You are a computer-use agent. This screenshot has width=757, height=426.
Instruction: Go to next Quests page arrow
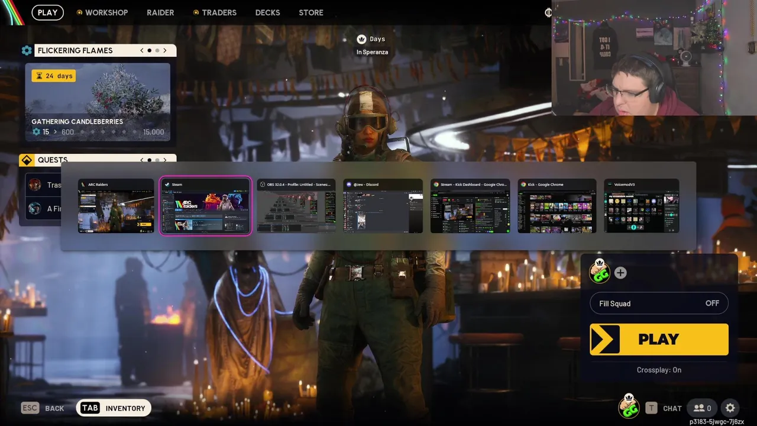pyautogui.click(x=165, y=160)
